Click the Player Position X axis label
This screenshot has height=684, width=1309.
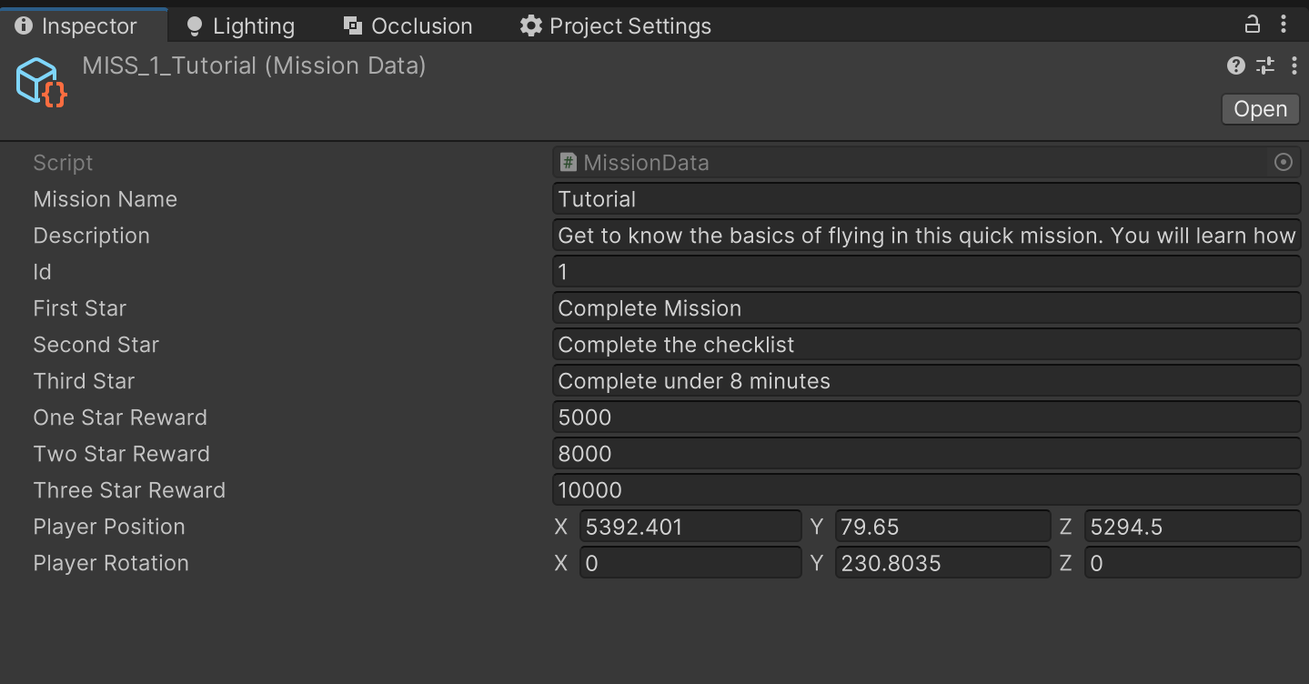[x=561, y=527]
